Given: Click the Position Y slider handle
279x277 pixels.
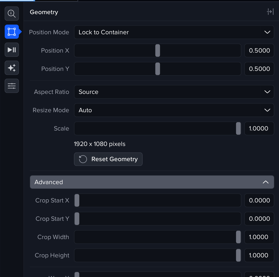Looking at the screenshot, I should pos(158,69).
